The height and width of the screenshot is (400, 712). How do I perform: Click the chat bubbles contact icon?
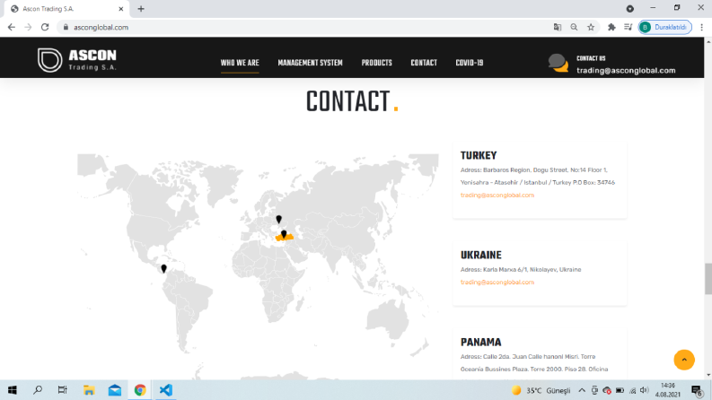pyautogui.click(x=558, y=63)
